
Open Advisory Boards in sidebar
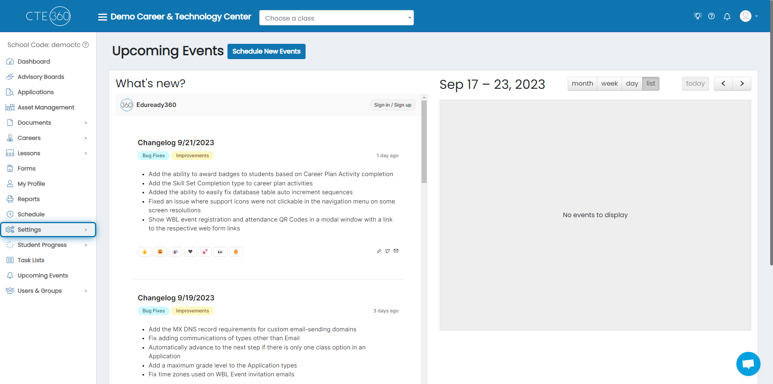(41, 77)
